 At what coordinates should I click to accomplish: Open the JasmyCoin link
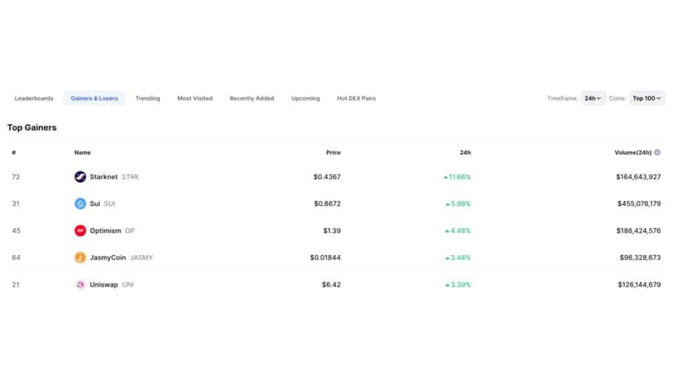click(107, 257)
